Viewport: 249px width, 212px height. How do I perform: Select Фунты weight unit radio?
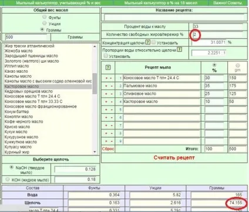coord(45,17)
